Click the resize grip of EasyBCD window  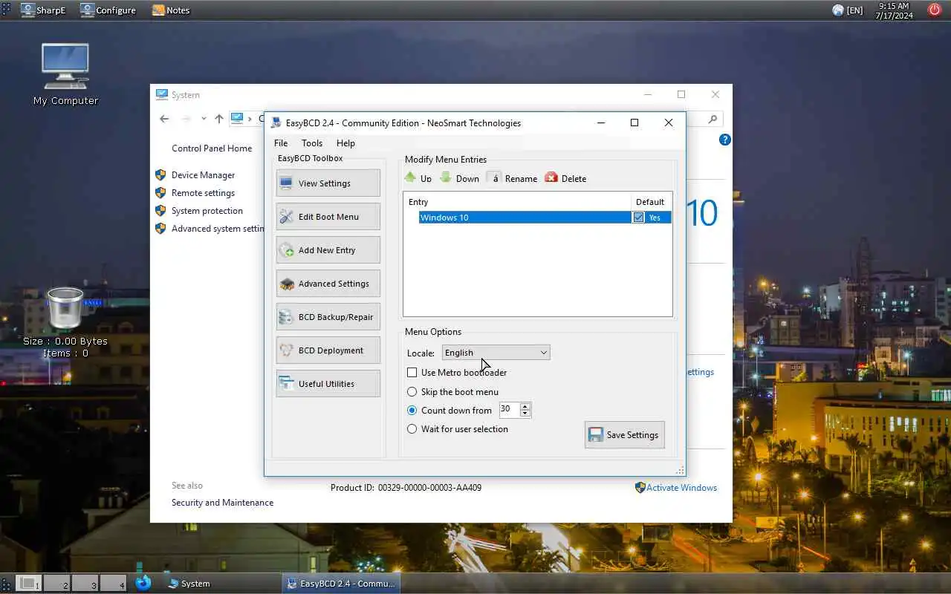coord(680,471)
